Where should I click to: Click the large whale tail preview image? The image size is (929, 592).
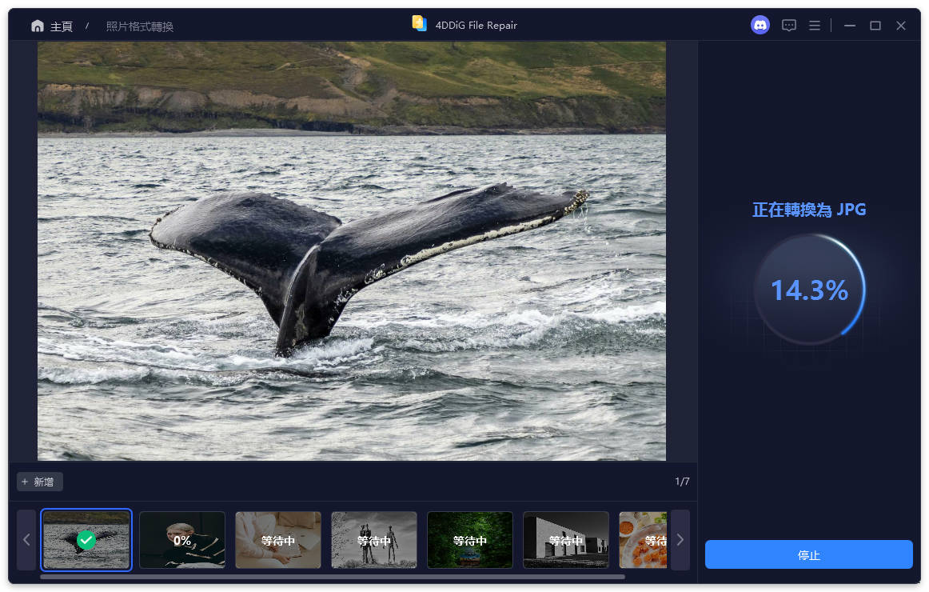coord(352,251)
